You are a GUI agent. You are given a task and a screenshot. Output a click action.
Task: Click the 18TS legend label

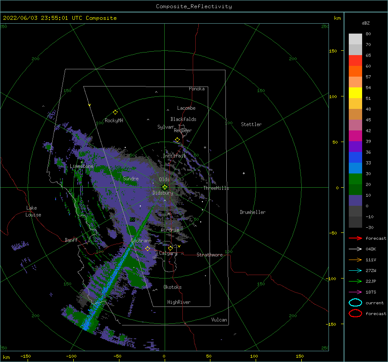pos(371,292)
